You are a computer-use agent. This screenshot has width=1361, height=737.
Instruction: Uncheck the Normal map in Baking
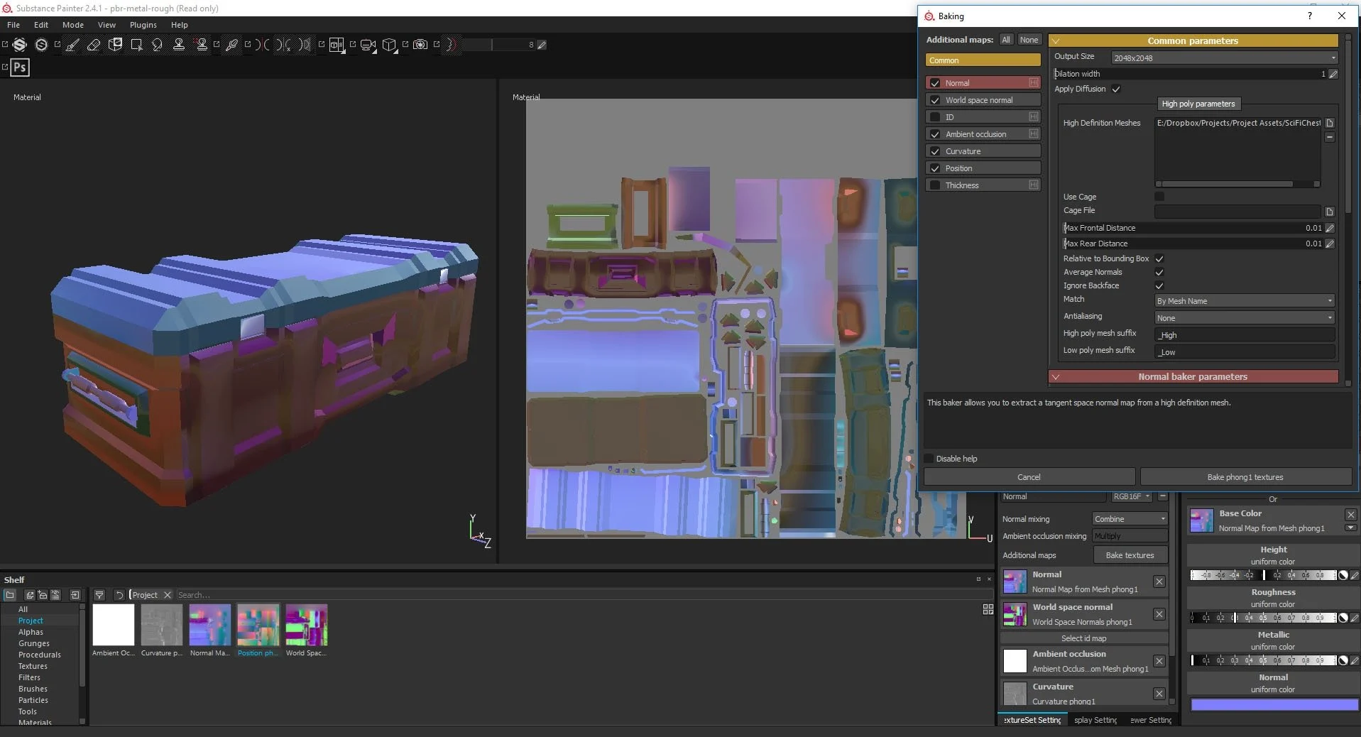coord(935,83)
